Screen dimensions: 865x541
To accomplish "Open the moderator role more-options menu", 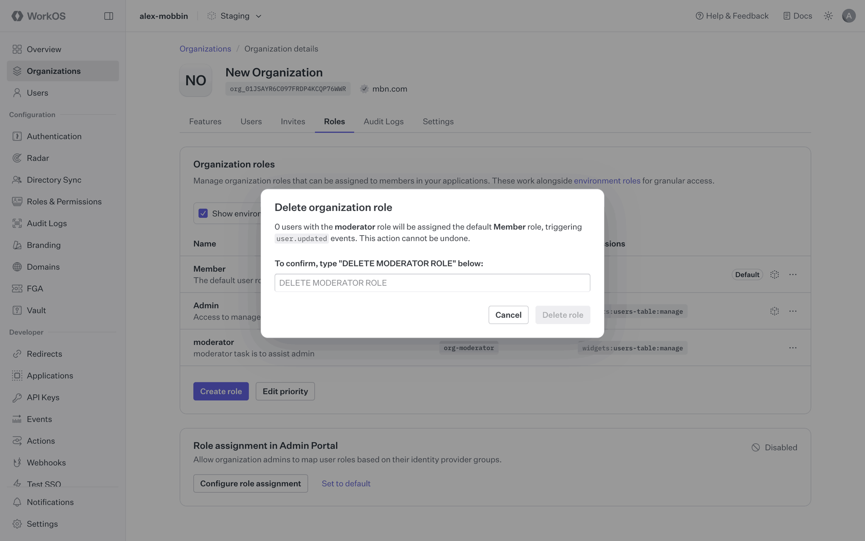I will 792,348.
